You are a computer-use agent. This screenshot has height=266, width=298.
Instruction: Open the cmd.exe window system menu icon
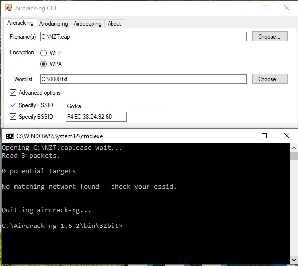pyautogui.click(x=9, y=136)
